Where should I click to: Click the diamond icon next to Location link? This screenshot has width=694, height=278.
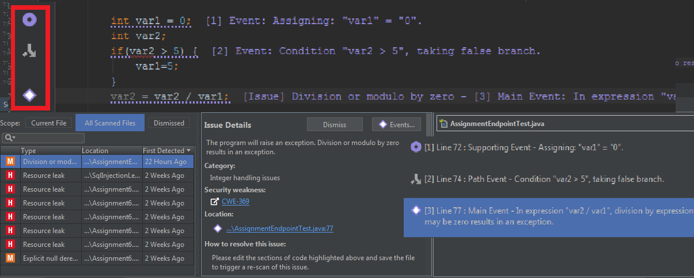tap(218, 229)
